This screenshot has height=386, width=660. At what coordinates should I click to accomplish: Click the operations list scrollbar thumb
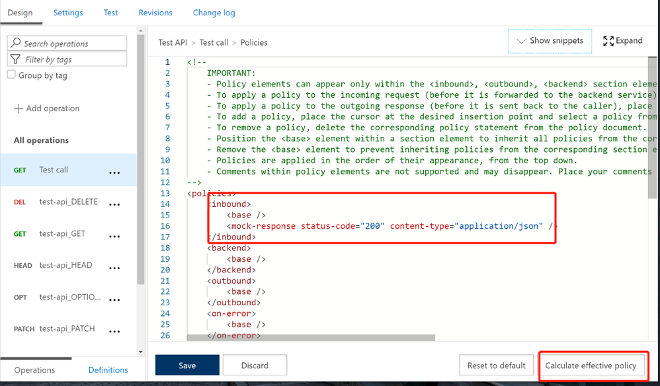pyautogui.click(x=141, y=160)
